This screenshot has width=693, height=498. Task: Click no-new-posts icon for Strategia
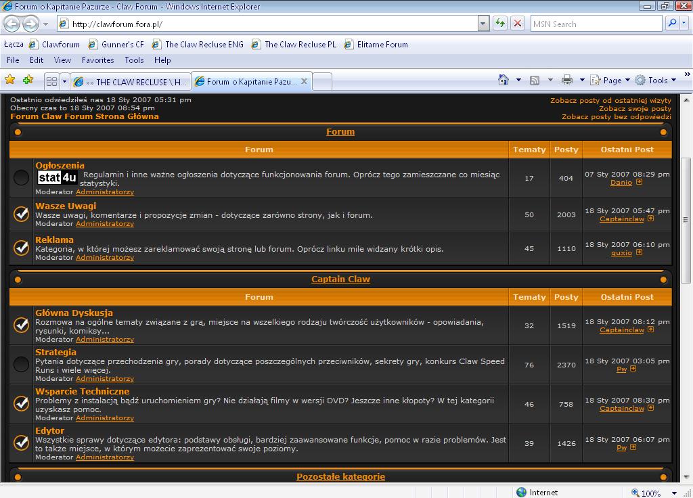pyautogui.click(x=21, y=365)
